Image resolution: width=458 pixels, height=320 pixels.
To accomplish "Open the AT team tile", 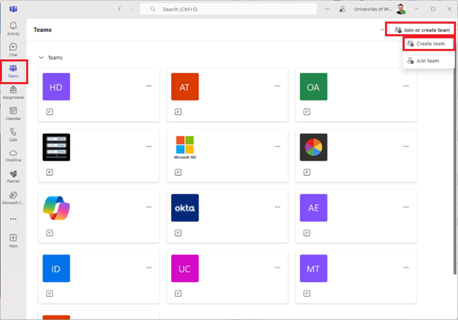I will click(184, 87).
